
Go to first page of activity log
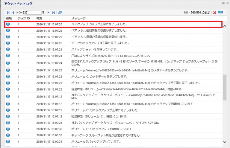tap(8, 13)
